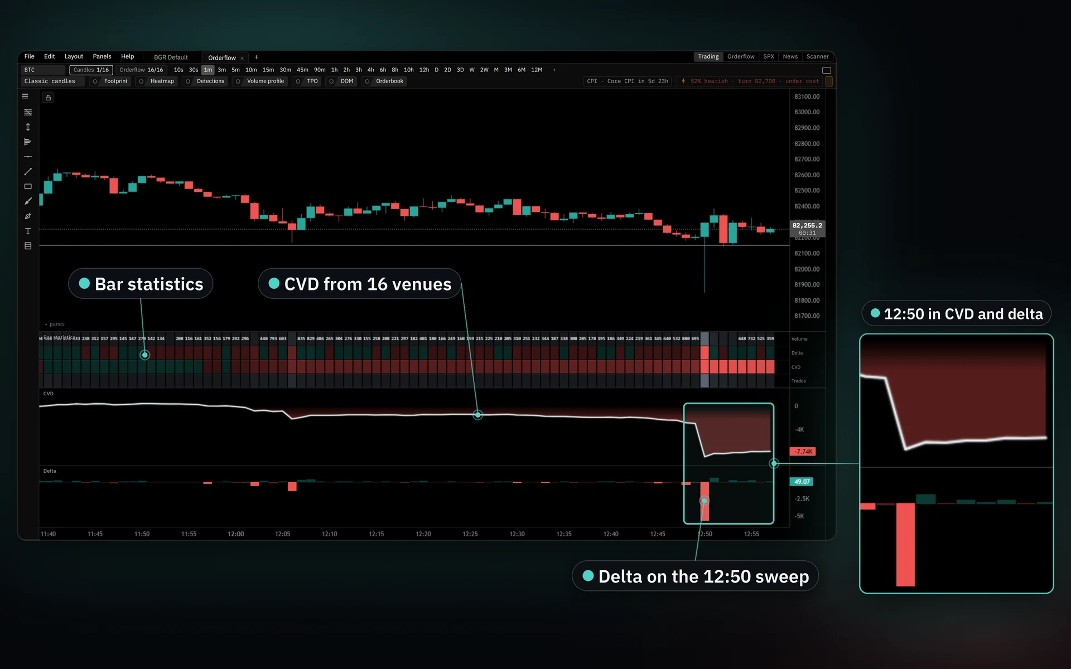This screenshot has width=1071, height=669.
Task: Select the fixed range volume profile tool
Action: pyautogui.click(x=28, y=142)
